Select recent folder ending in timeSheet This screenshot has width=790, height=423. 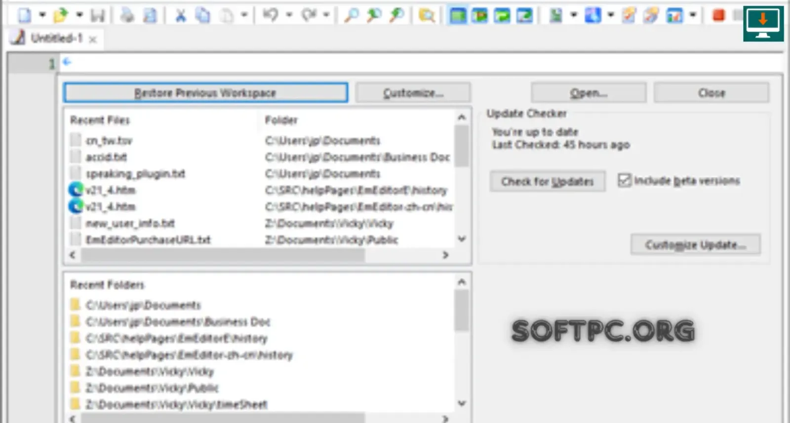pos(176,405)
